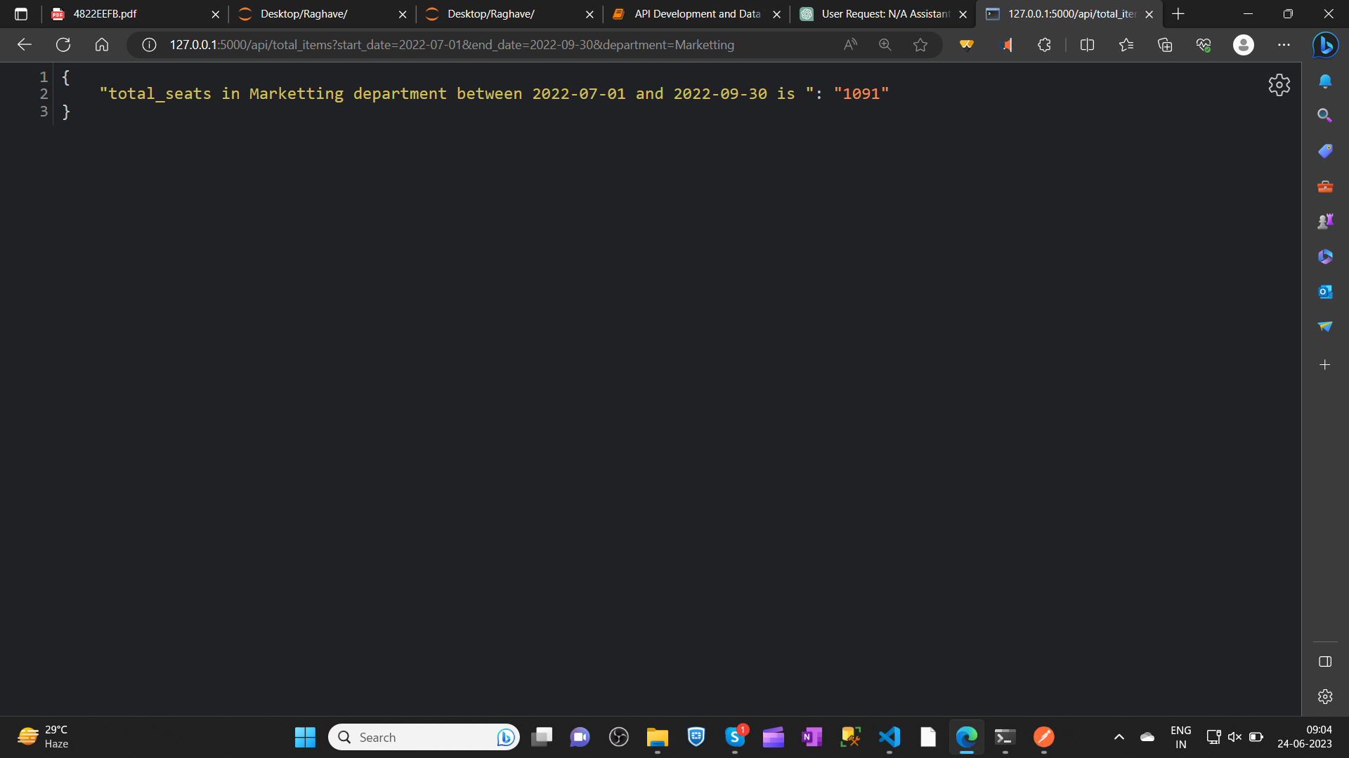Toggle the notifications bell in sidebar
This screenshot has height=758, width=1349.
pyautogui.click(x=1325, y=81)
